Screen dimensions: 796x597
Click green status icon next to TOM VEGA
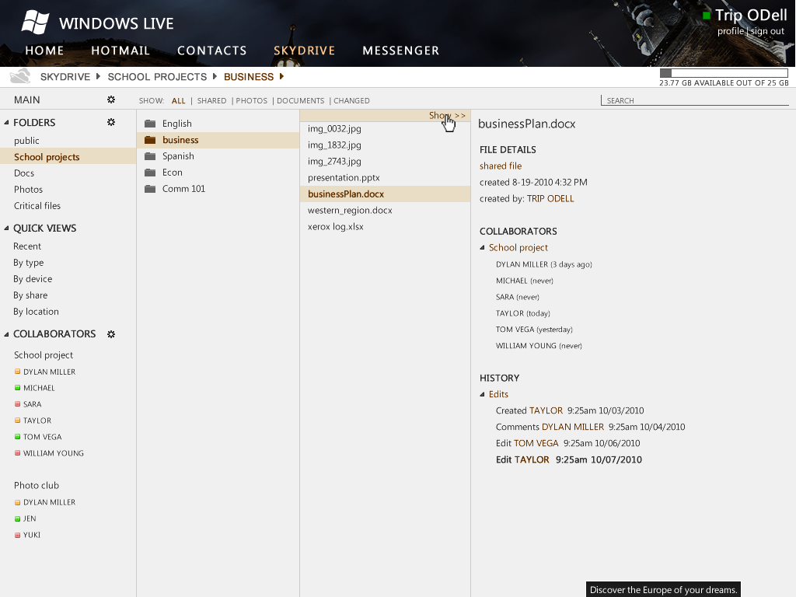(17, 437)
